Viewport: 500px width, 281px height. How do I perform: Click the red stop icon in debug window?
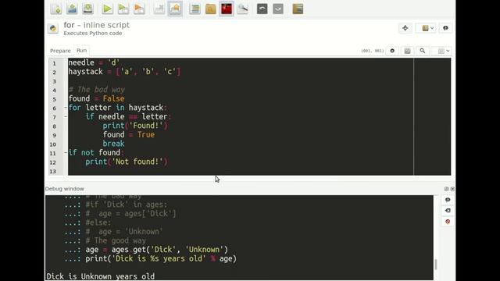(448, 222)
